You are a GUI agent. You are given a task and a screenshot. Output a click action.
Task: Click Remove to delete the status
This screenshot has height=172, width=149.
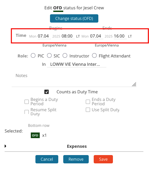(76, 159)
